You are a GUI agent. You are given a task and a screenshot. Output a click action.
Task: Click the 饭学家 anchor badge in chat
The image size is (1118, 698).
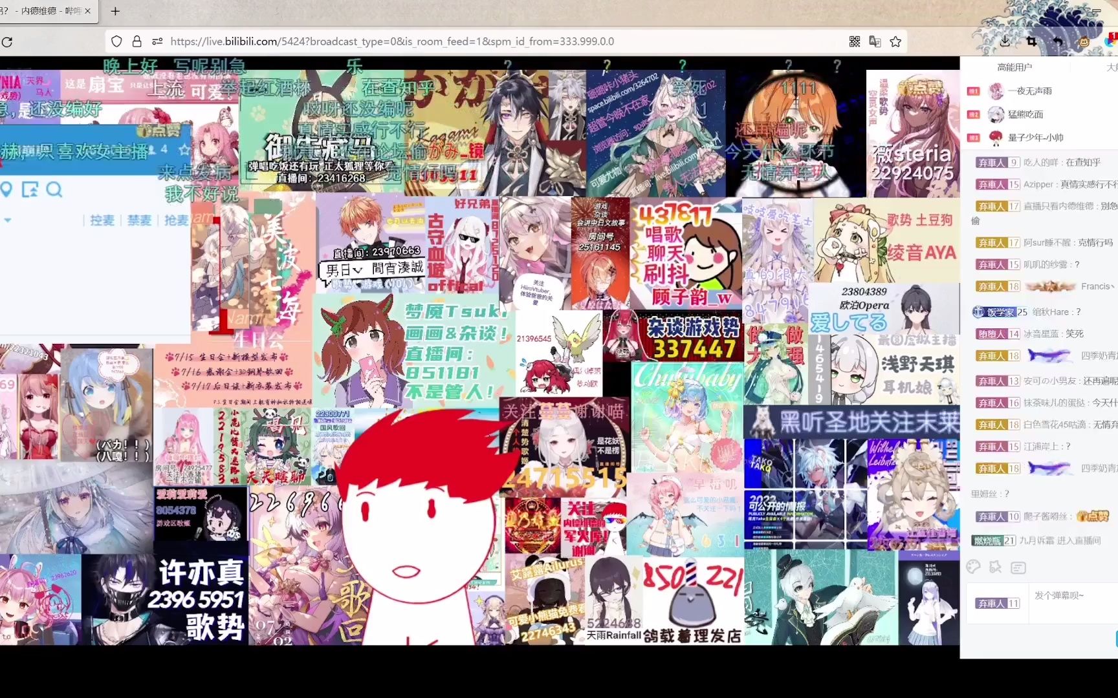click(1000, 312)
